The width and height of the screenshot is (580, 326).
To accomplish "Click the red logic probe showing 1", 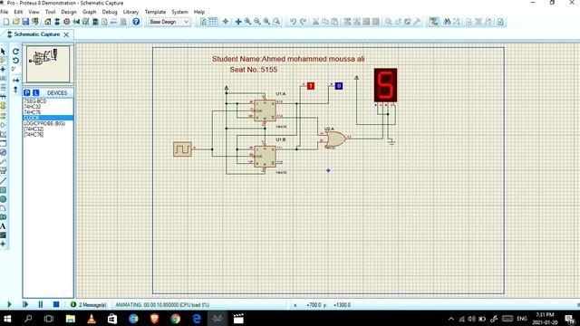I will click(311, 86).
